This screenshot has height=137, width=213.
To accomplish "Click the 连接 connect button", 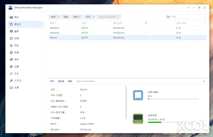I will pos(66,17).
